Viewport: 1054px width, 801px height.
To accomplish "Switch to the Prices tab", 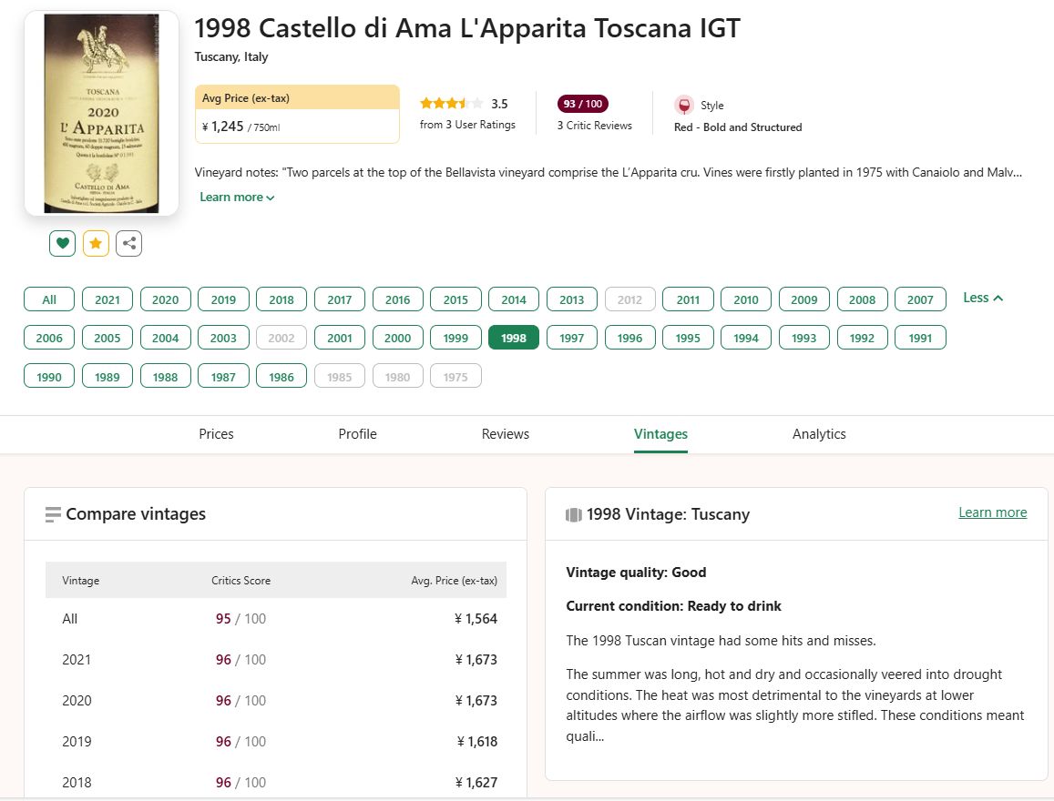I will pyautogui.click(x=216, y=434).
